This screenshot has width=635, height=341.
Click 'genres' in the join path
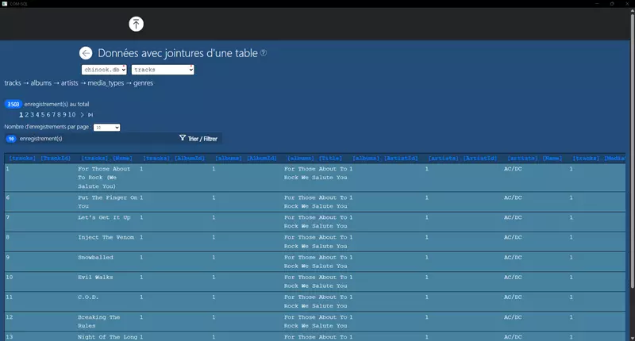click(x=143, y=83)
